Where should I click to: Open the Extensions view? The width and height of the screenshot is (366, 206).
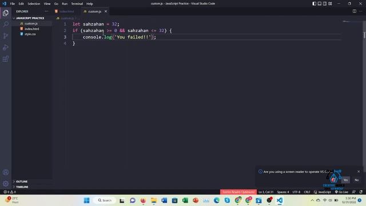click(x=6, y=58)
